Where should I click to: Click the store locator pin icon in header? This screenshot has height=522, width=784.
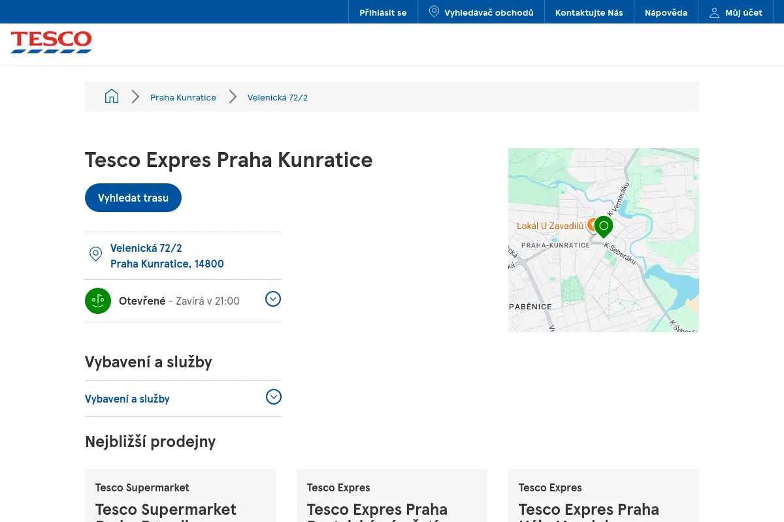[434, 12]
